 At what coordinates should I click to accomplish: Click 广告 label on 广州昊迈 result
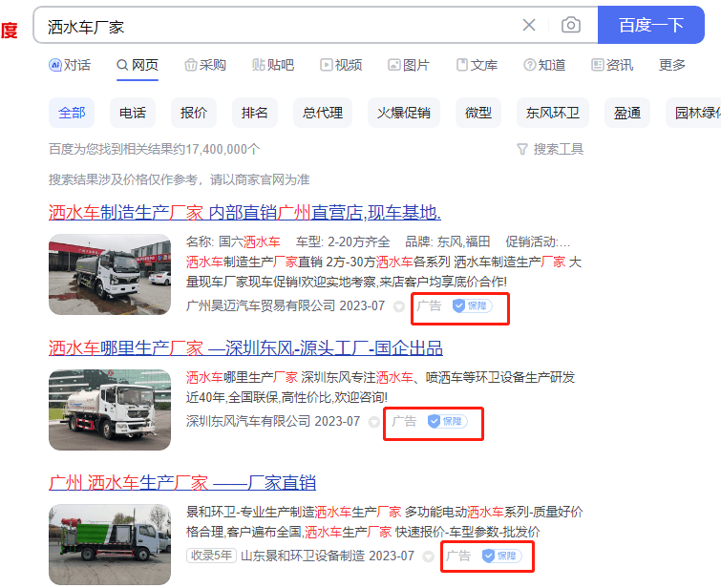click(429, 305)
